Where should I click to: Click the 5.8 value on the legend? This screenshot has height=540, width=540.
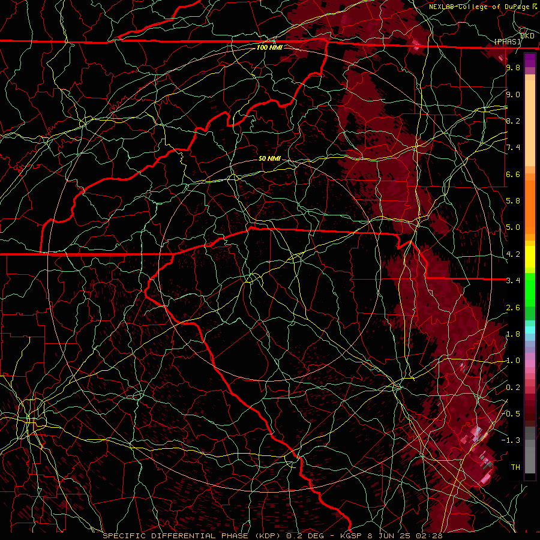[x=513, y=201]
